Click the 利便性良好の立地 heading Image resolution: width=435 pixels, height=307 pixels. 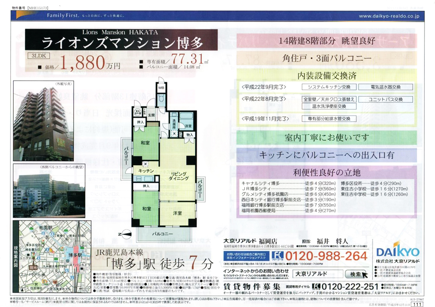[327, 173]
